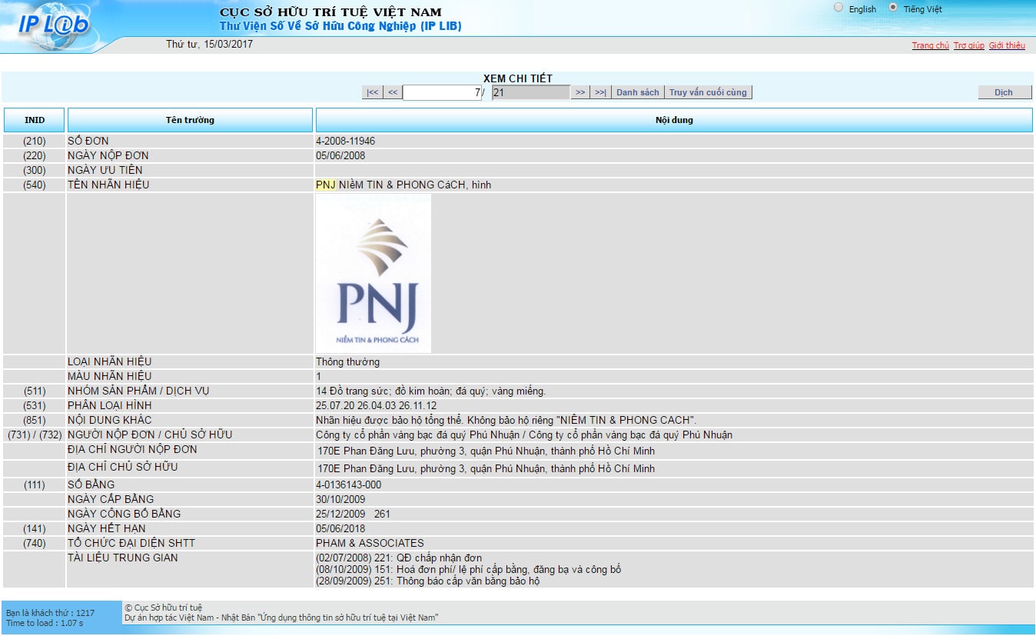Go to previous record with << button
Image resolution: width=1036 pixels, height=636 pixels.
392,92
